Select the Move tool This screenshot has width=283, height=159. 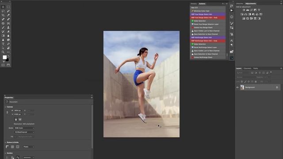(x=3, y=7)
